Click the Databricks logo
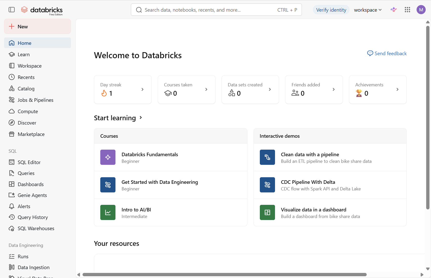 [x=42, y=10]
